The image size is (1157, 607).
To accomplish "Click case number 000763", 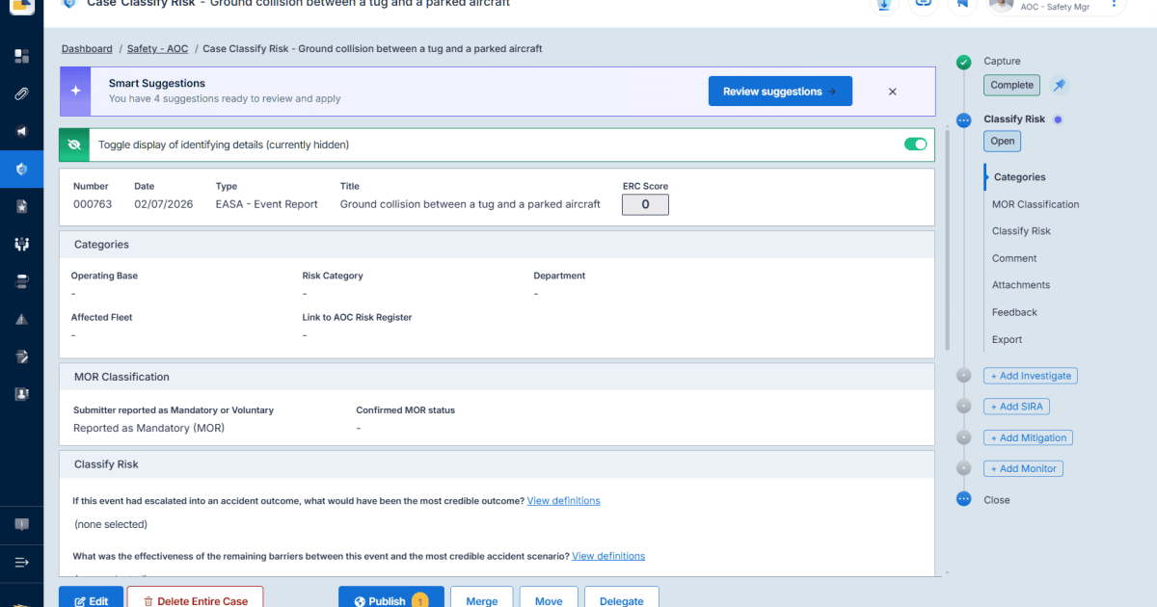I will coord(93,204).
